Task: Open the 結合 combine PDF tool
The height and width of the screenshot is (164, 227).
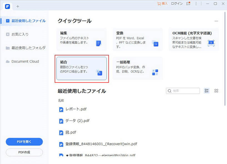Action: click(x=81, y=69)
